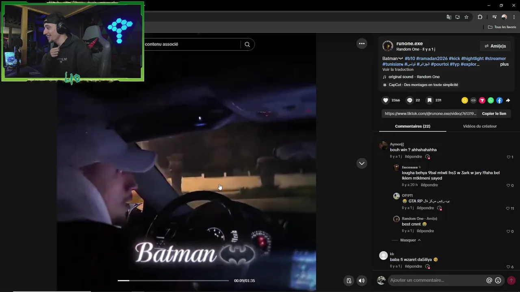Open the floating player icon beside volume
The width and height of the screenshot is (520, 292).
[349, 281]
